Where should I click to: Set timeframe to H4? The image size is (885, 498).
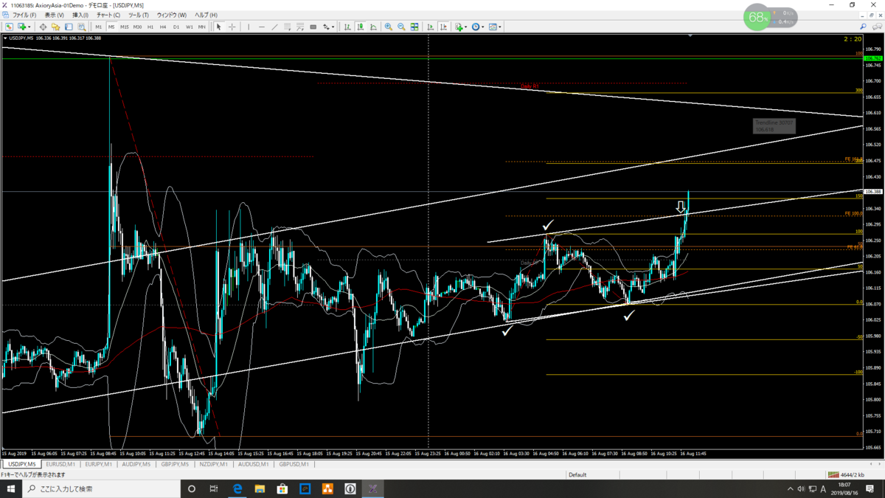[x=163, y=27]
